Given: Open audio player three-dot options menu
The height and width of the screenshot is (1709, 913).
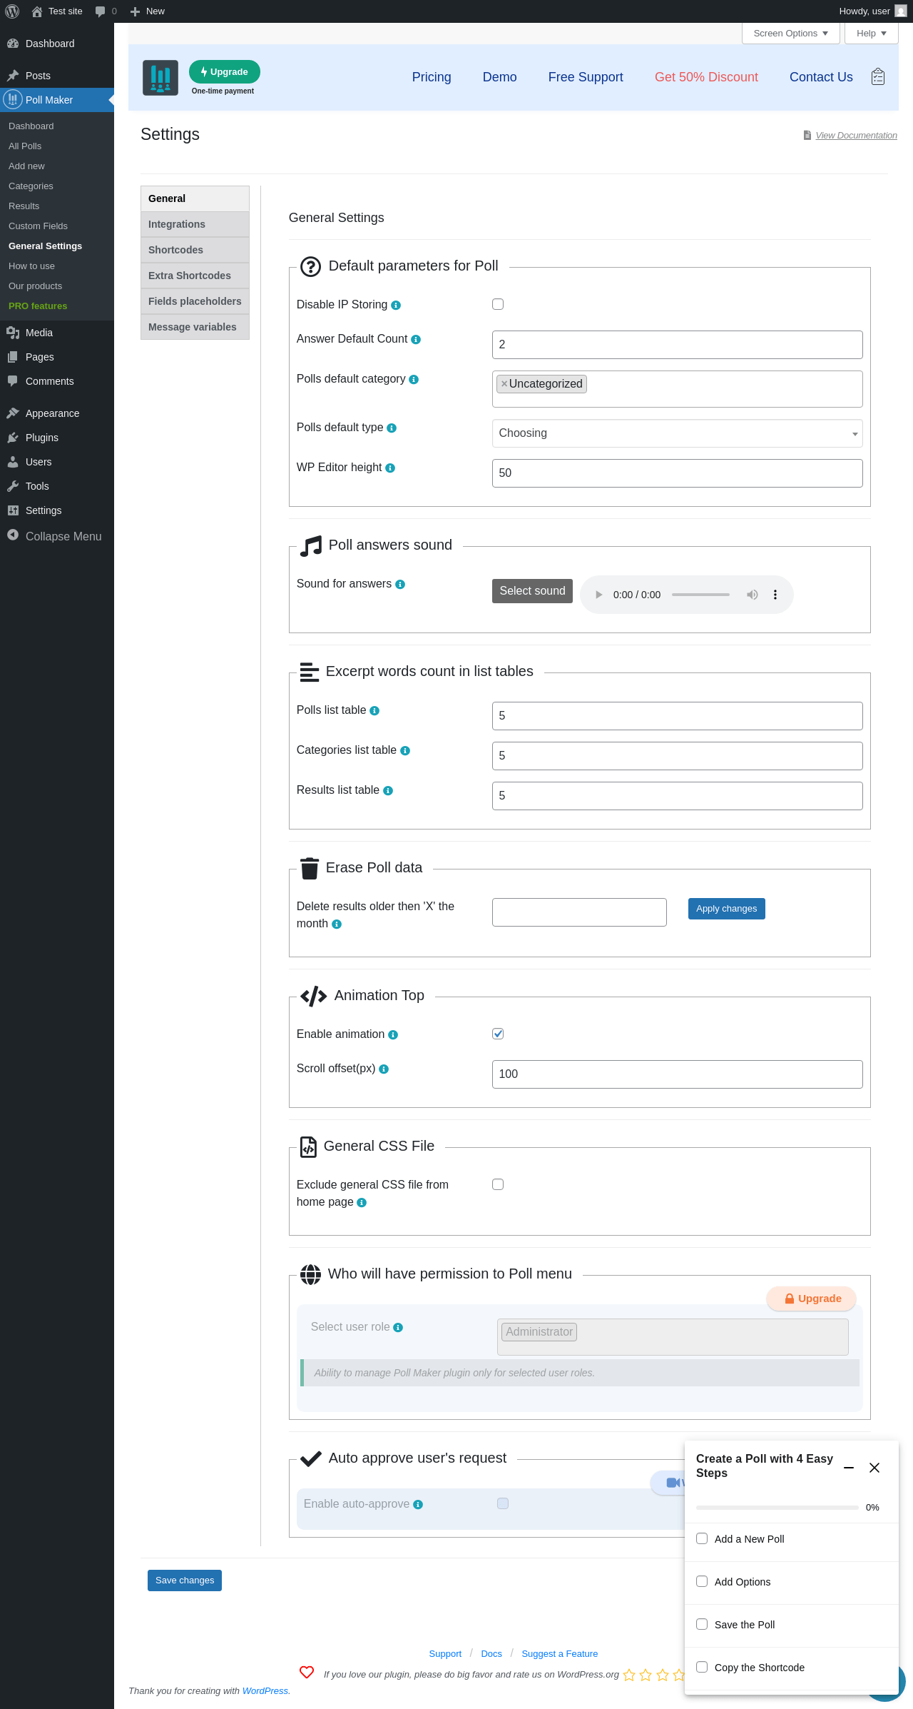Looking at the screenshot, I should 775,595.
